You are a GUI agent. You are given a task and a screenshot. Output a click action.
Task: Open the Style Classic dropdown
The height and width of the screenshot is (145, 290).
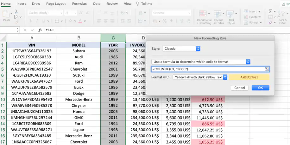(181, 49)
